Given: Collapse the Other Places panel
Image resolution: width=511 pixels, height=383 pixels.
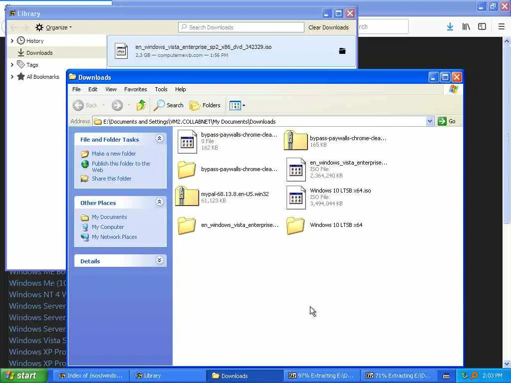Looking at the screenshot, I should pos(159,202).
